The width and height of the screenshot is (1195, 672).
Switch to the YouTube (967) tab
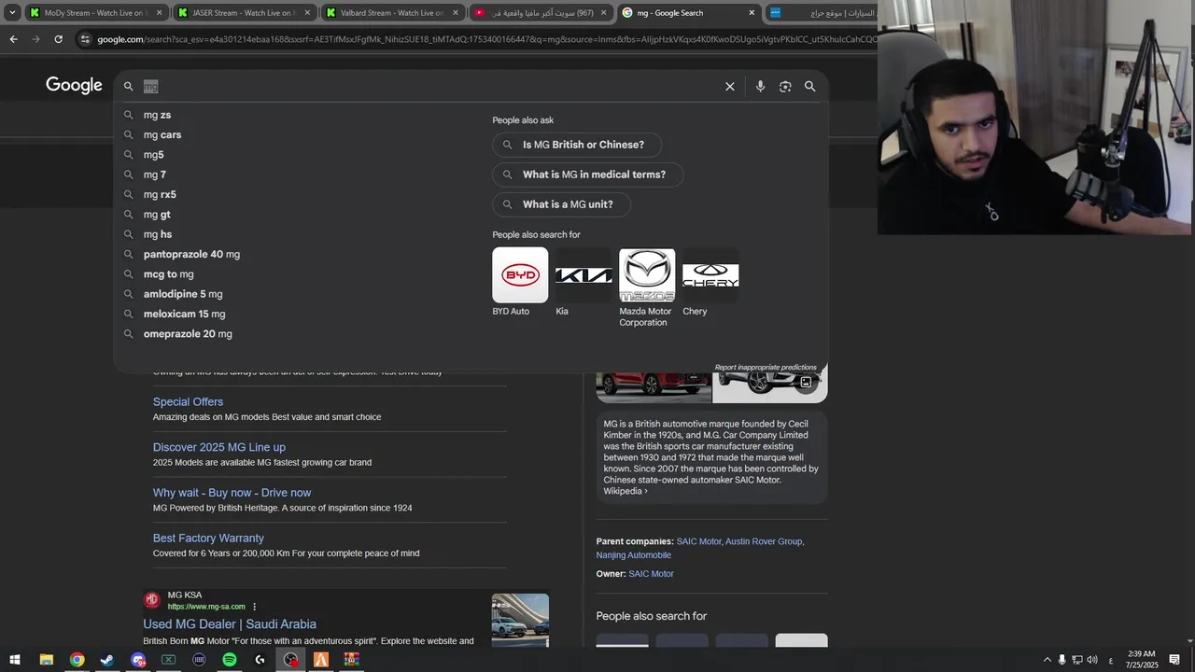pyautogui.click(x=541, y=13)
